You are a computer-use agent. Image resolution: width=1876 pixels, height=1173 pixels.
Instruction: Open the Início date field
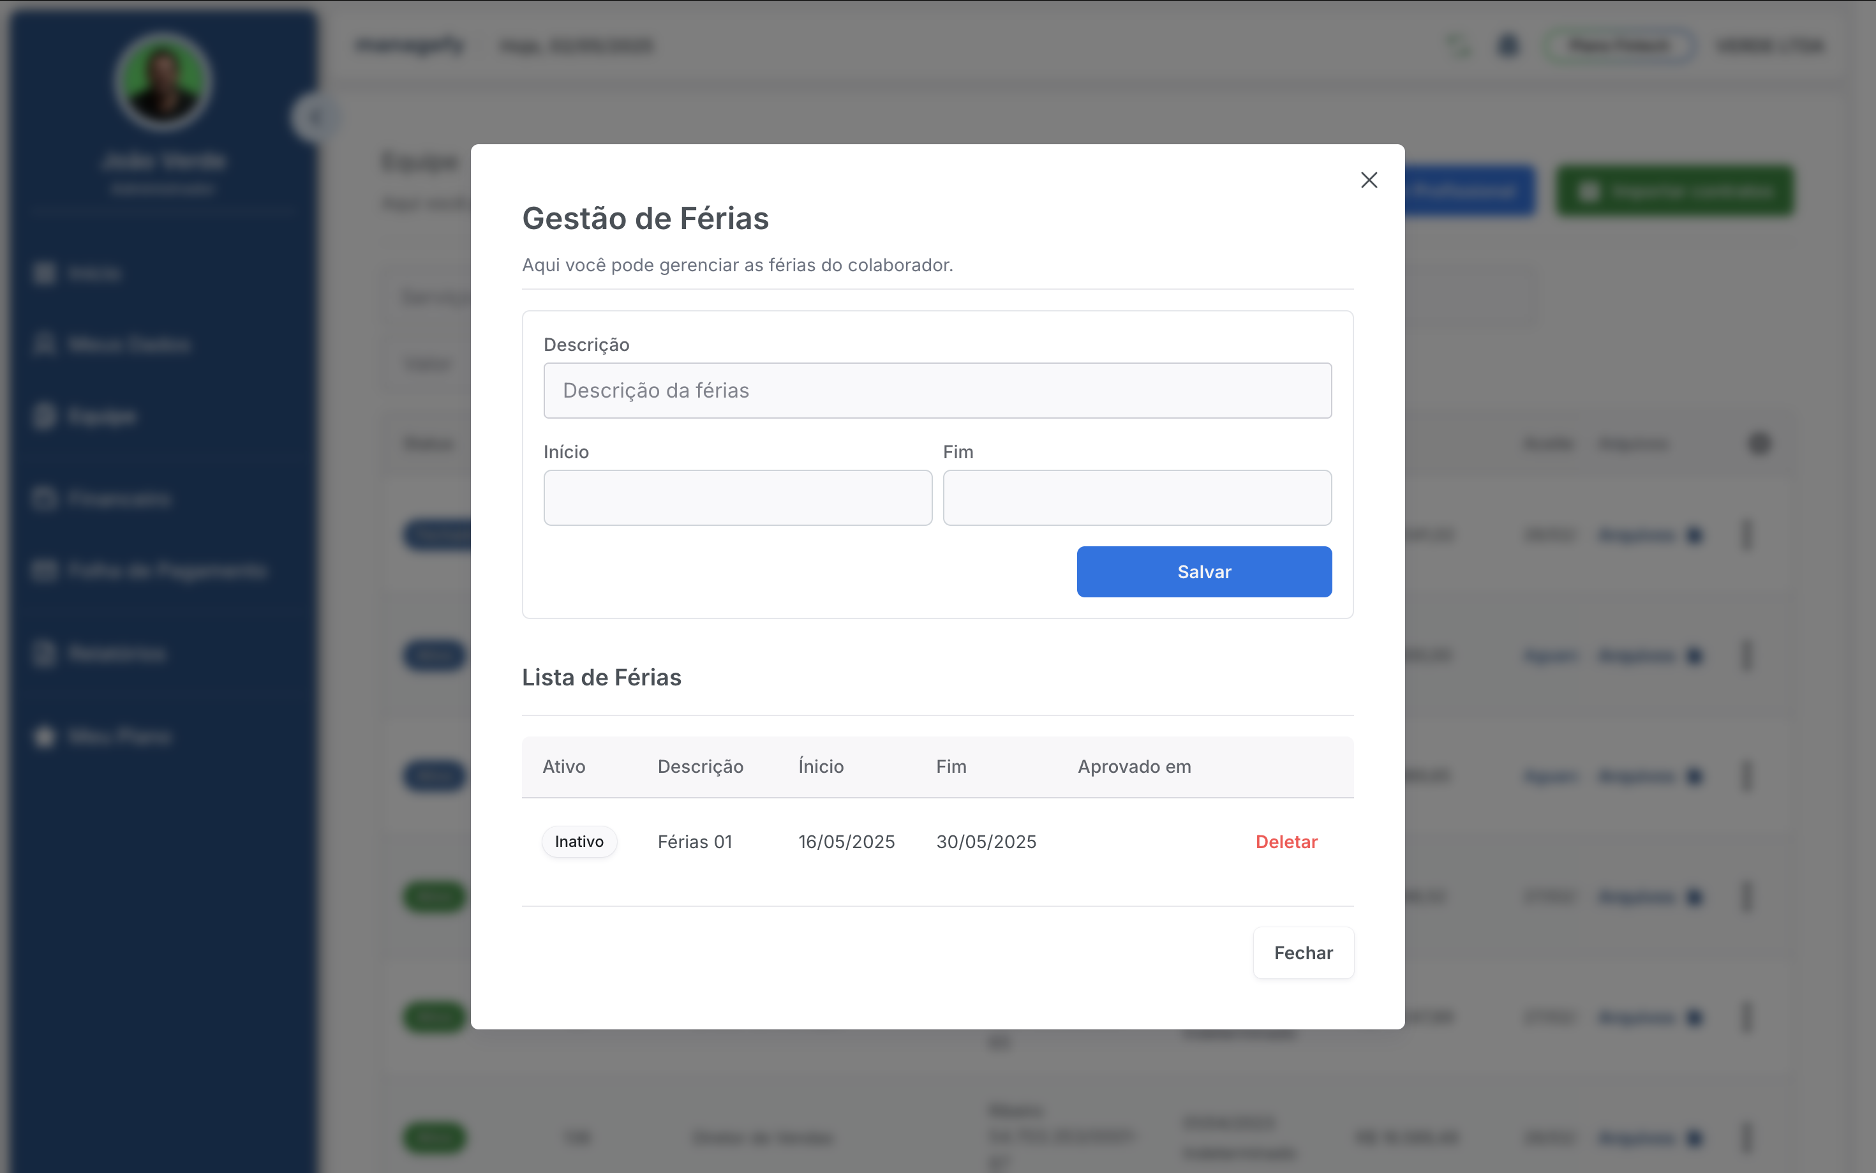click(738, 497)
